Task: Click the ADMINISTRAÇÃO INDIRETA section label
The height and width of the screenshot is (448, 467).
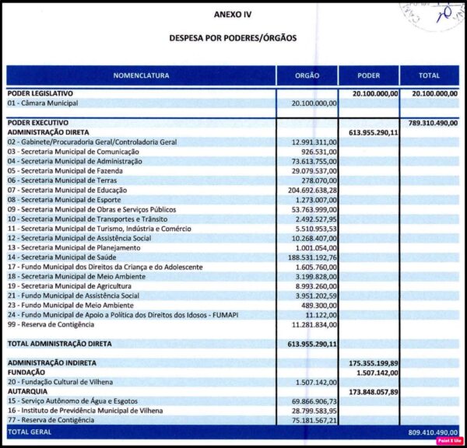Action: (x=51, y=362)
